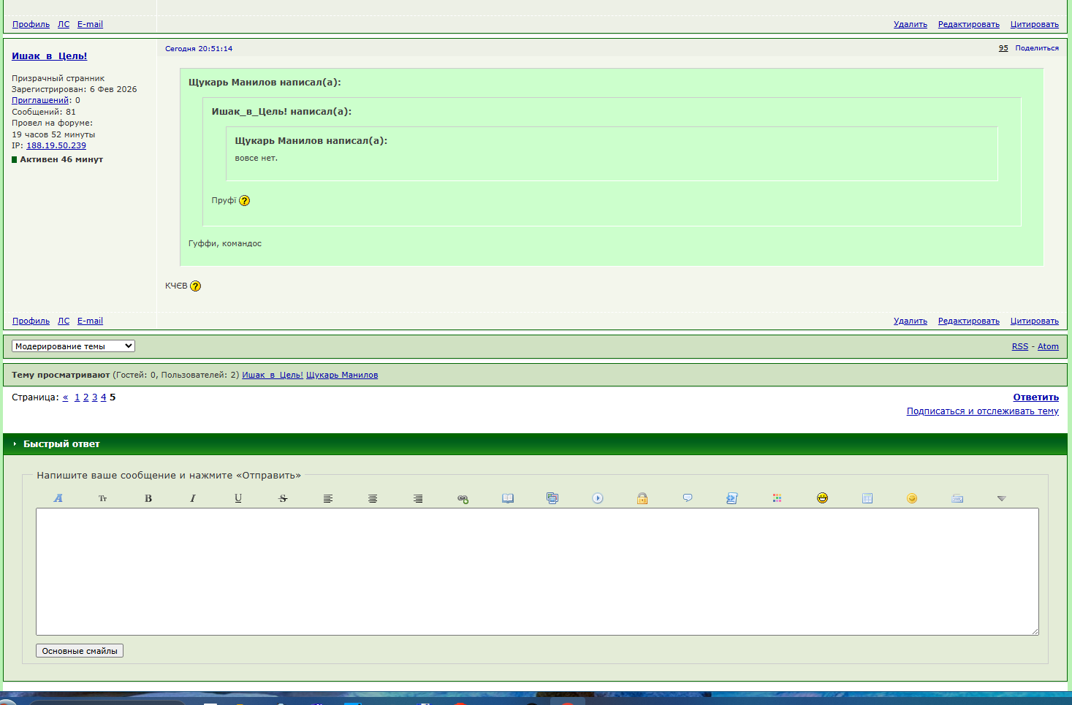Open Профиль link below the Активен status

click(x=31, y=321)
